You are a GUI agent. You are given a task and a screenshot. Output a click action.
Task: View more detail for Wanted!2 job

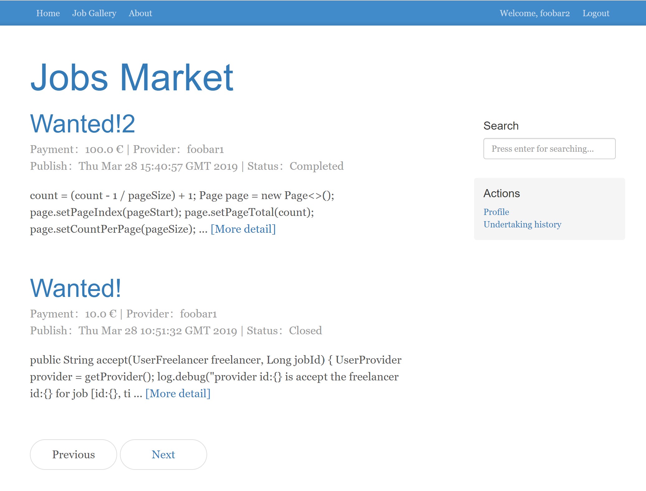click(x=243, y=229)
